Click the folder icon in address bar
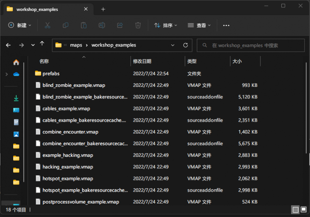The height and width of the screenshot is (217, 310). 59,45
